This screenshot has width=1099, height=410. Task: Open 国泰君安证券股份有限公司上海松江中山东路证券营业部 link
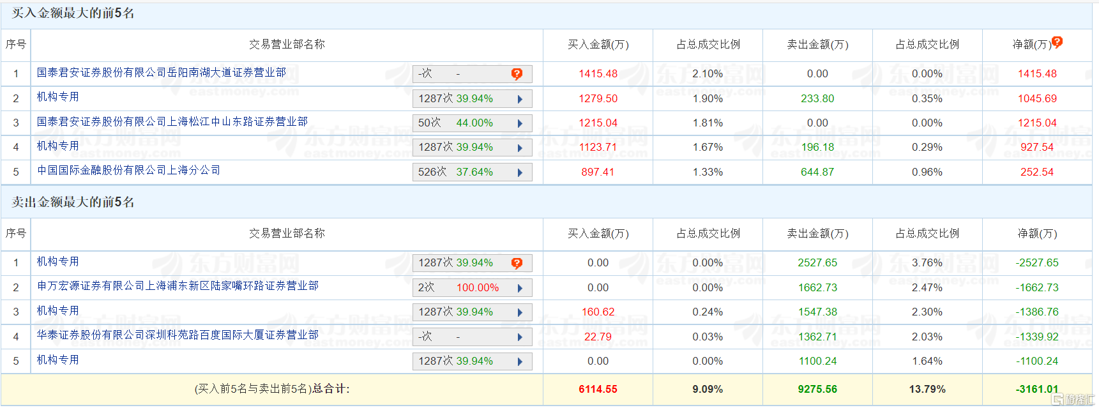172,121
